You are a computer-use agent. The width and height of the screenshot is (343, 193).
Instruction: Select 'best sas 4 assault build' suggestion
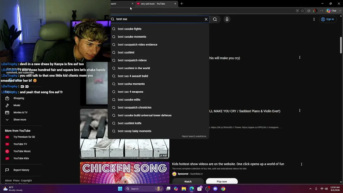158,76
